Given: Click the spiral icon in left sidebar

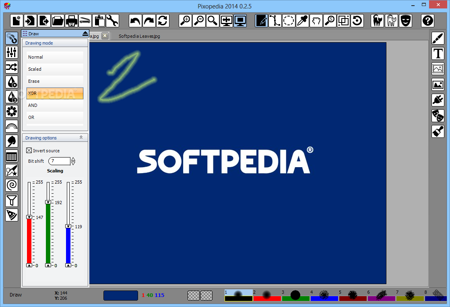Looking at the screenshot, I should click(x=12, y=185).
